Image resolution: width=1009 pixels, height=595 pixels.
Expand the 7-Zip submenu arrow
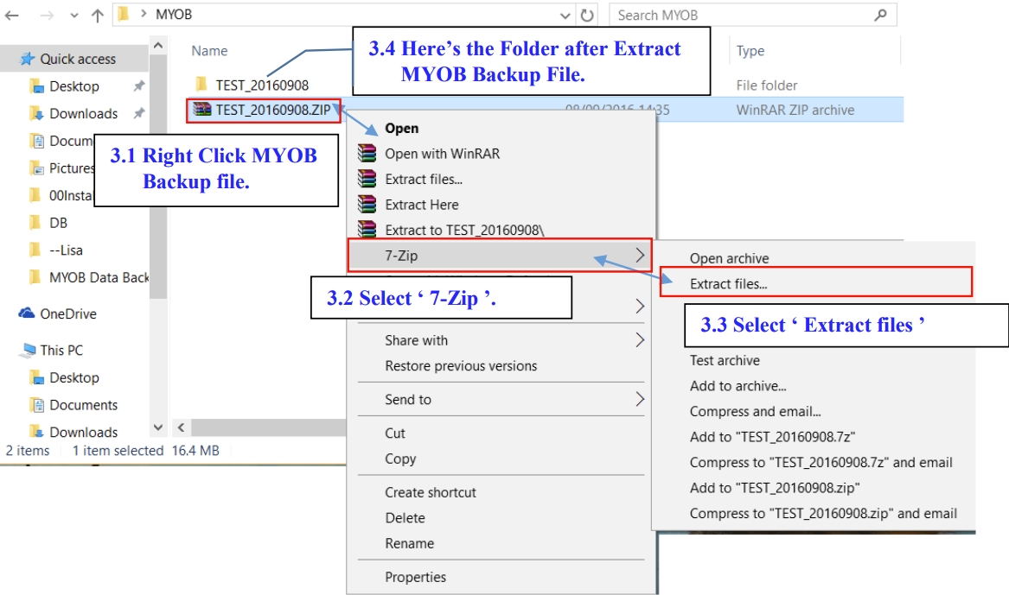click(x=640, y=256)
